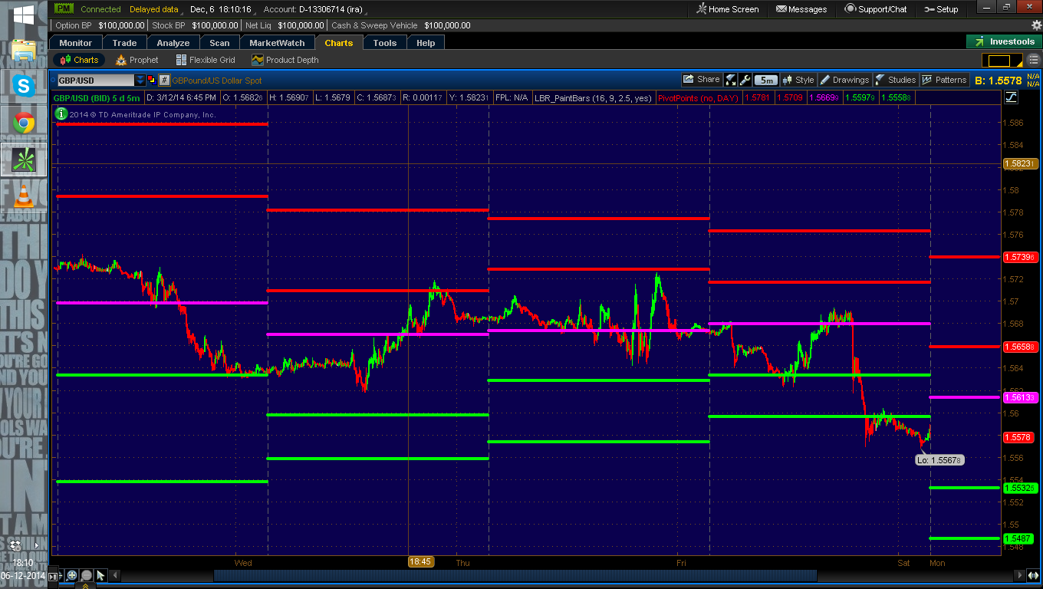The image size is (1043, 589).
Task: Open the Product Depth subtab
Action: [285, 60]
